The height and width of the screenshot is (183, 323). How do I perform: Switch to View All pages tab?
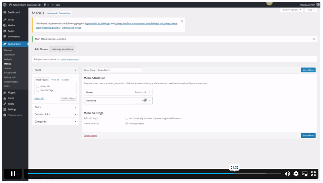click(x=55, y=80)
